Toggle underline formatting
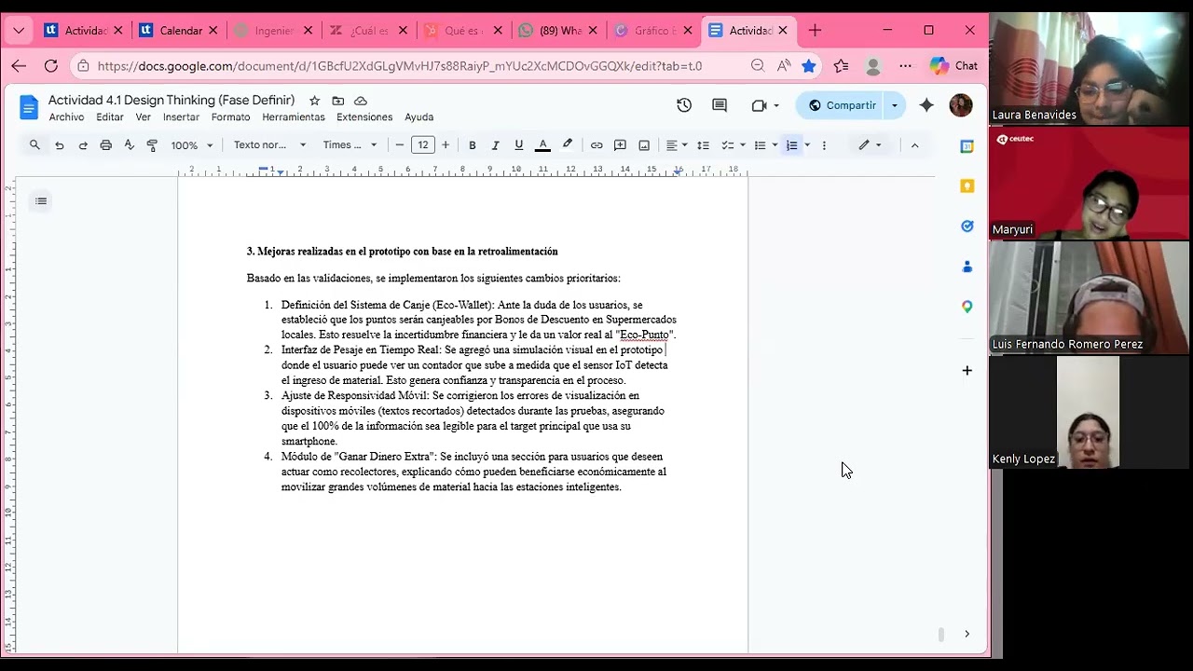Viewport: 1193px width, 671px height. pos(519,145)
